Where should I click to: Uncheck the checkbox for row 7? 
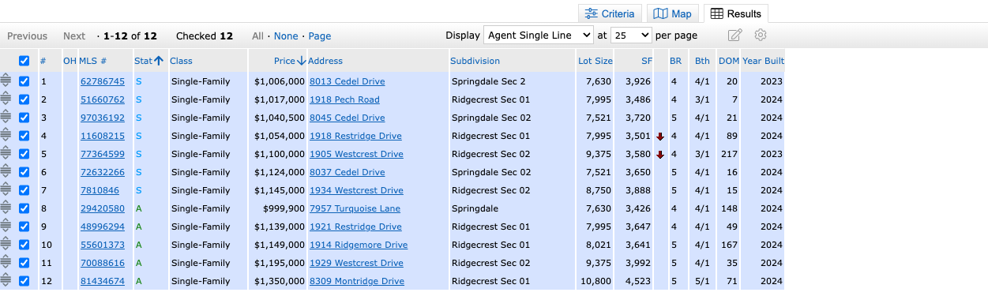coord(24,190)
